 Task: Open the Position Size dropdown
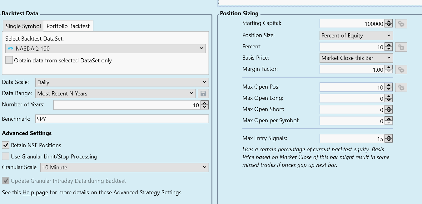click(356, 36)
